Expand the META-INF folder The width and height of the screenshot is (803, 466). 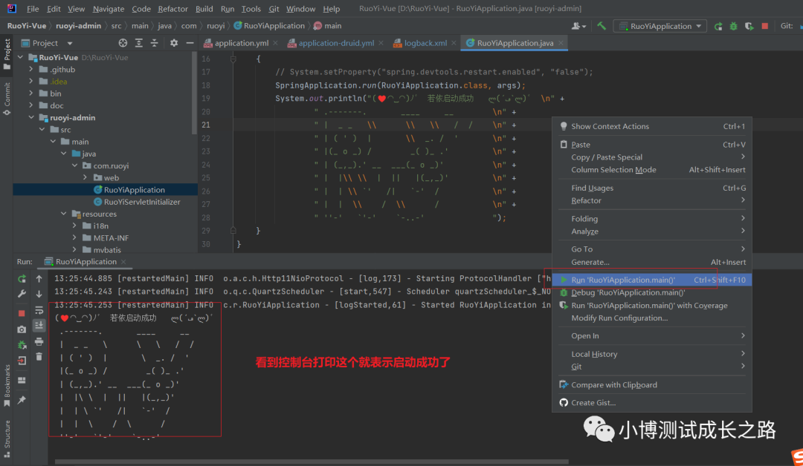tap(74, 237)
